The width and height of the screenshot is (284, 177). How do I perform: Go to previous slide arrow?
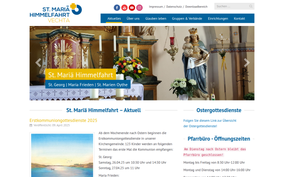[x=38, y=63]
